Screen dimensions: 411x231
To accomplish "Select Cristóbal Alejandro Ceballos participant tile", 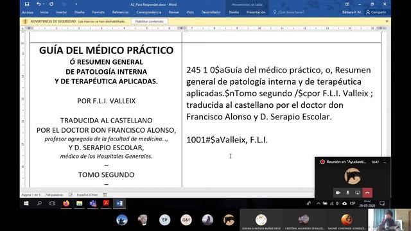I will (x=304, y=220).
